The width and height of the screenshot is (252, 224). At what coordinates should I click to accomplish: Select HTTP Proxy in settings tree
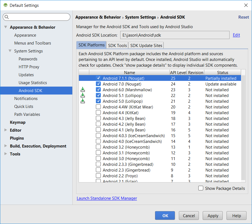click(x=29, y=67)
